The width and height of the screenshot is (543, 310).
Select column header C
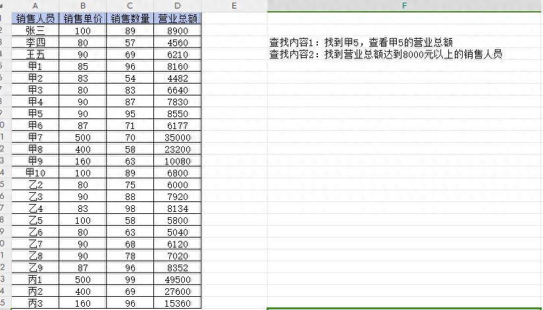tap(130, 6)
